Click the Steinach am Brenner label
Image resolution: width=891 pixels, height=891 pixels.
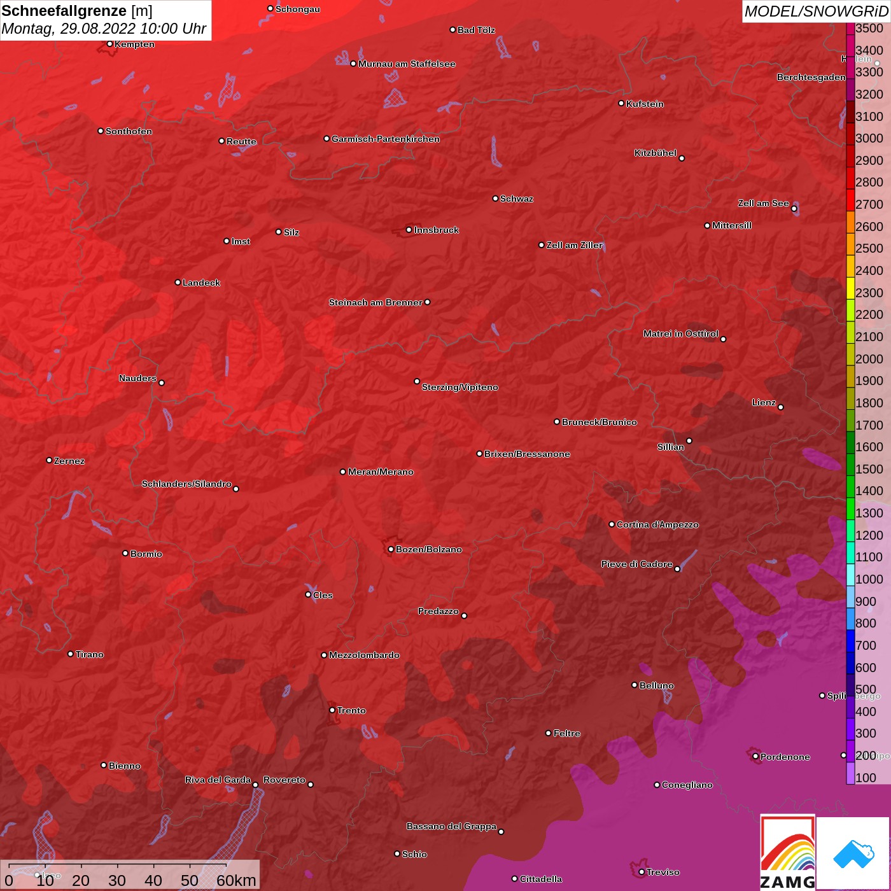[x=375, y=302]
